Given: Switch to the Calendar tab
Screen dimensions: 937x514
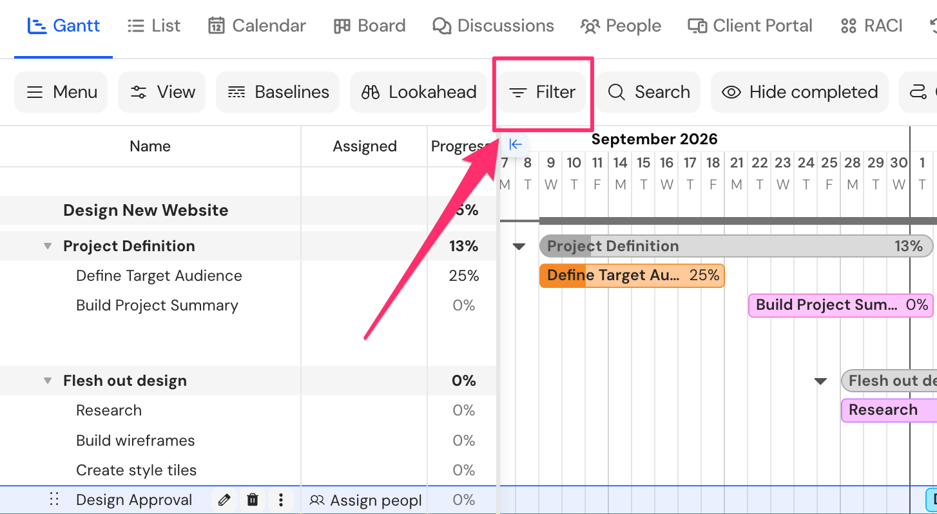Looking at the screenshot, I should (x=256, y=26).
